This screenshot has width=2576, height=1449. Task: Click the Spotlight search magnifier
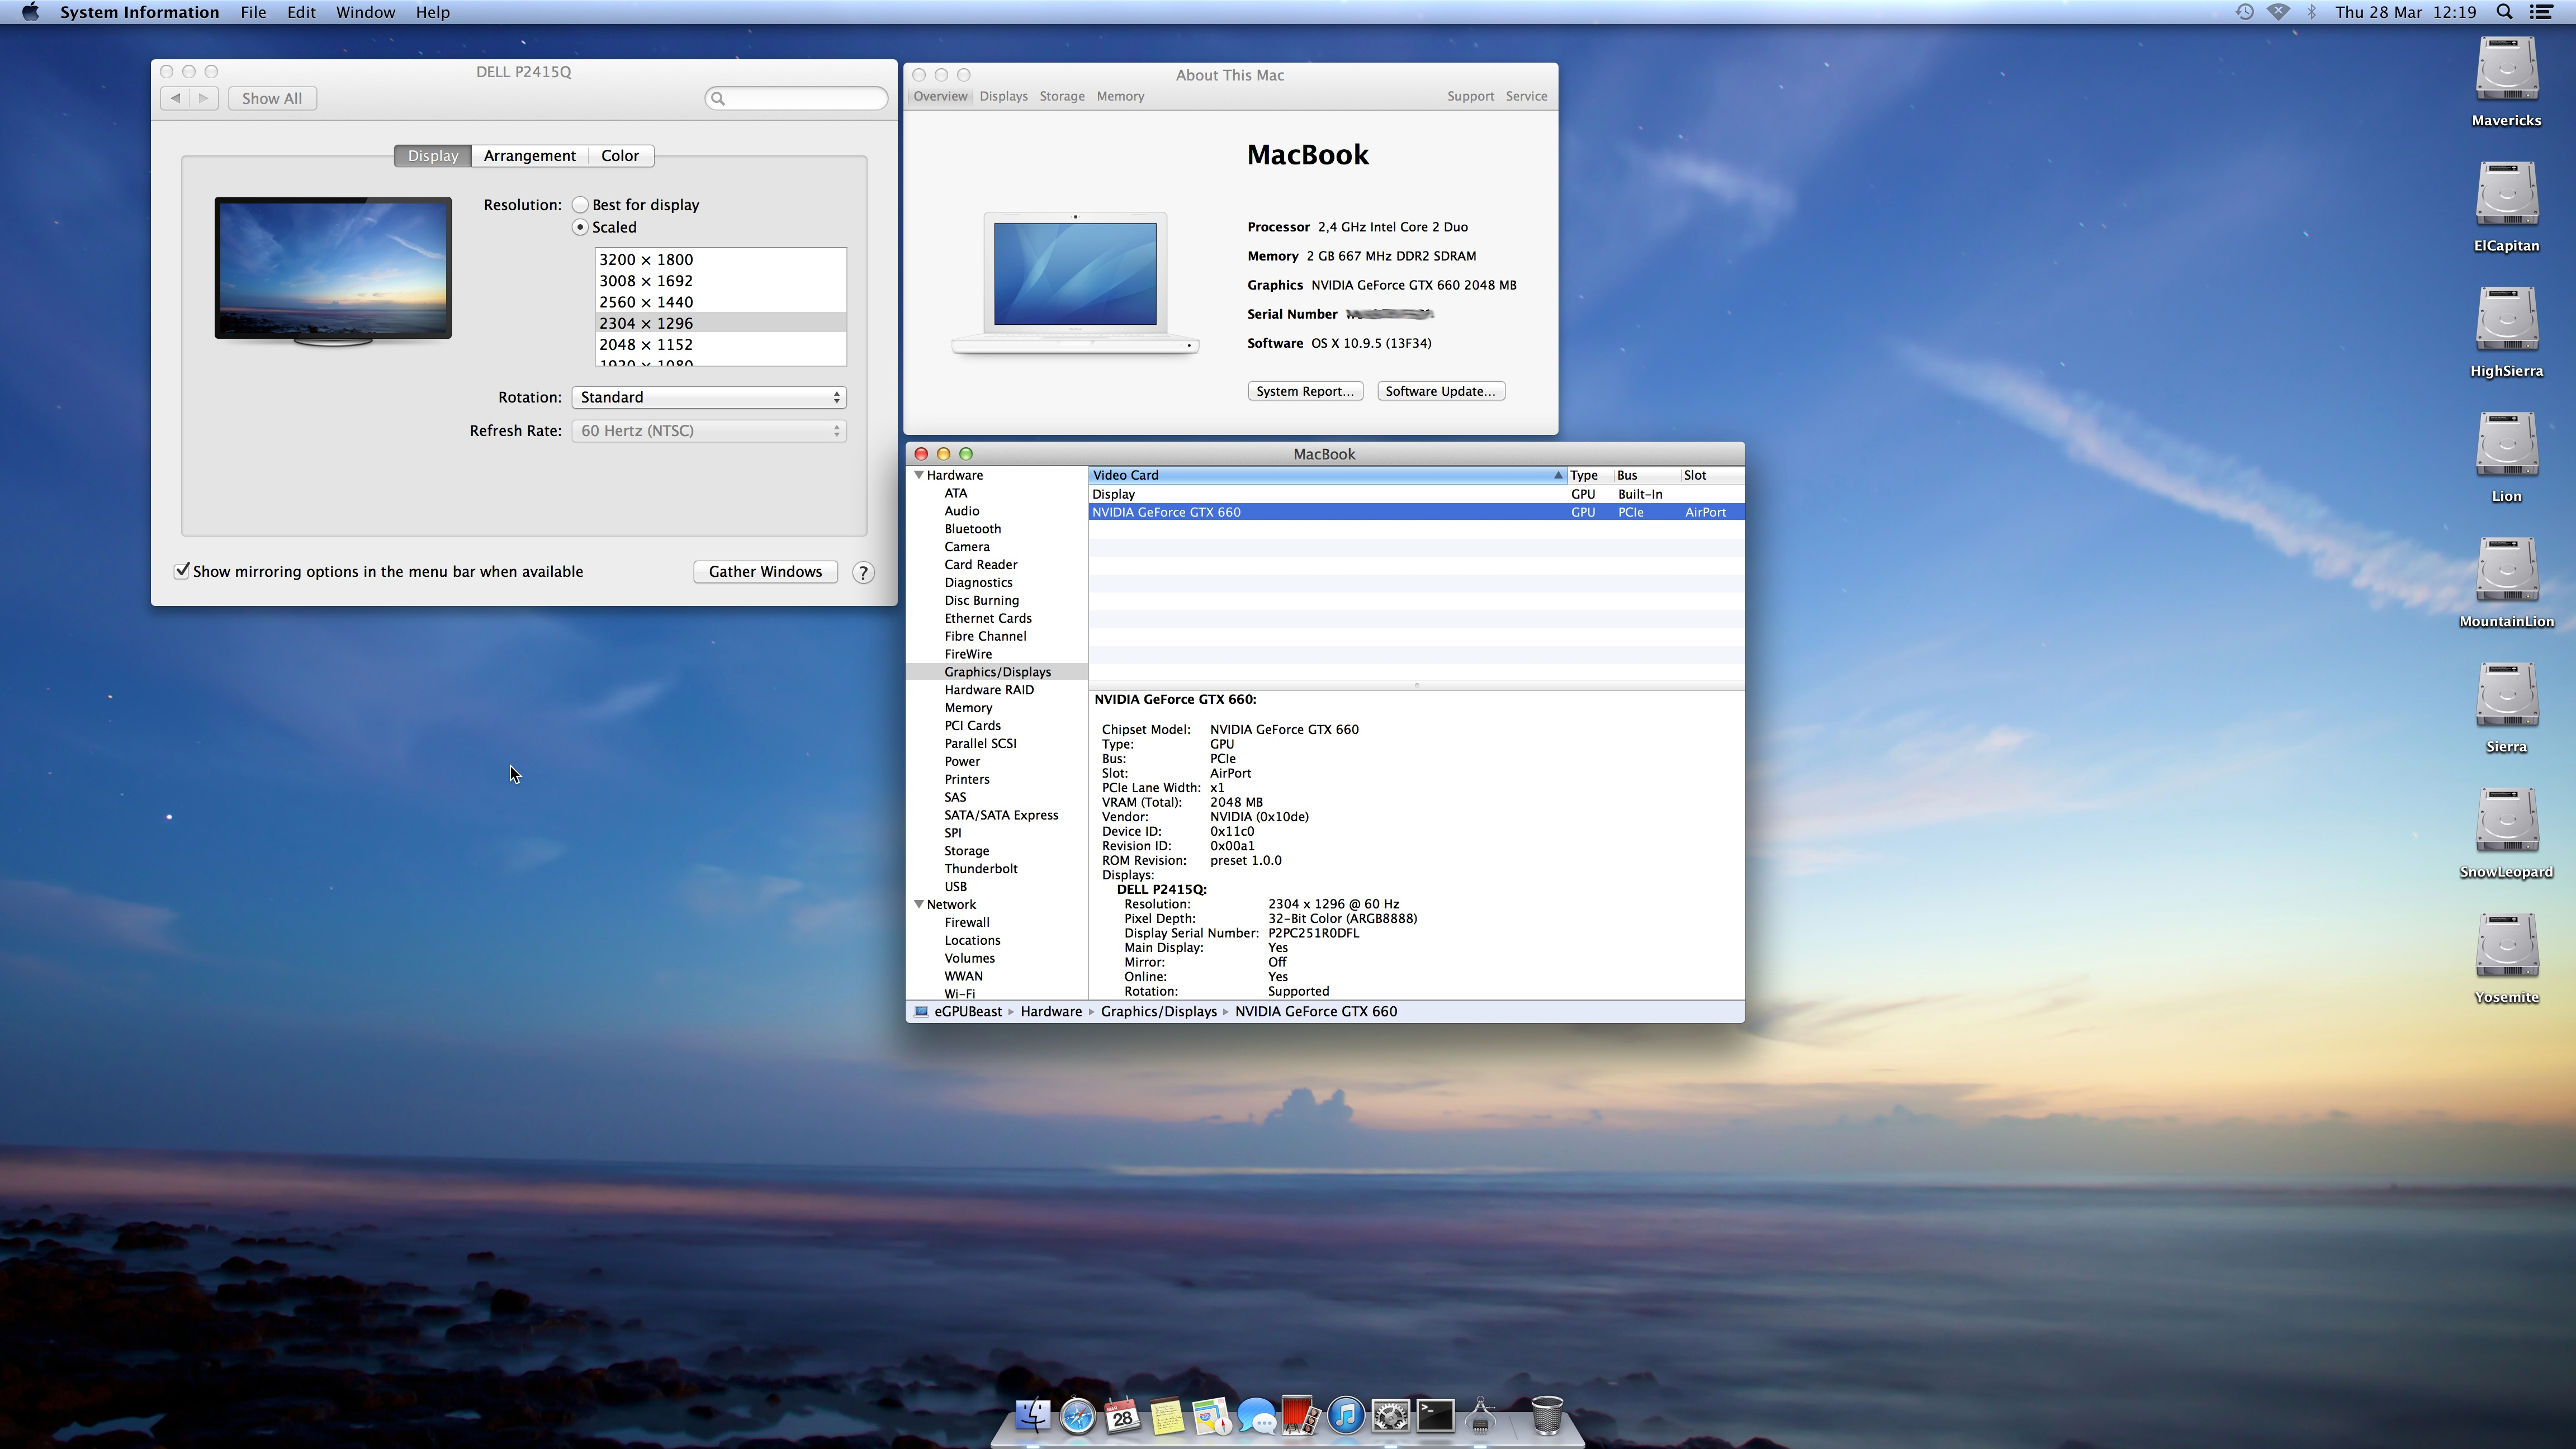pyautogui.click(x=2504, y=12)
